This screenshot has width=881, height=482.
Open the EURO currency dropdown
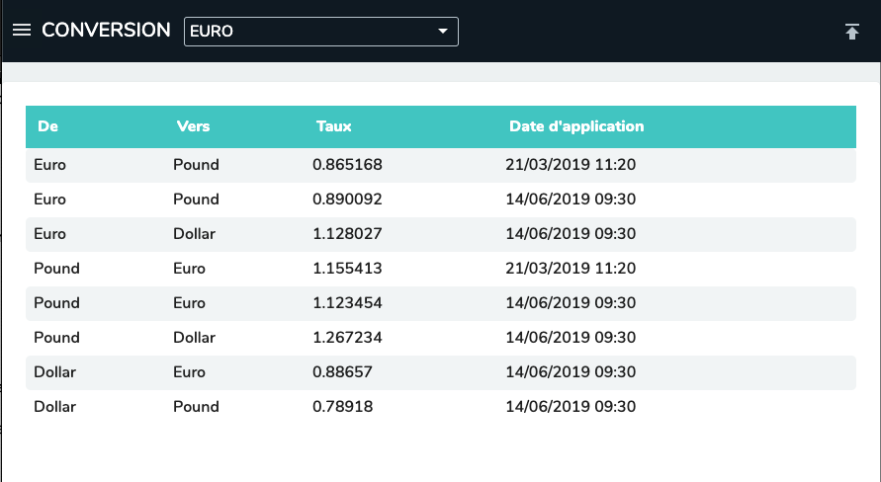(x=320, y=32)
